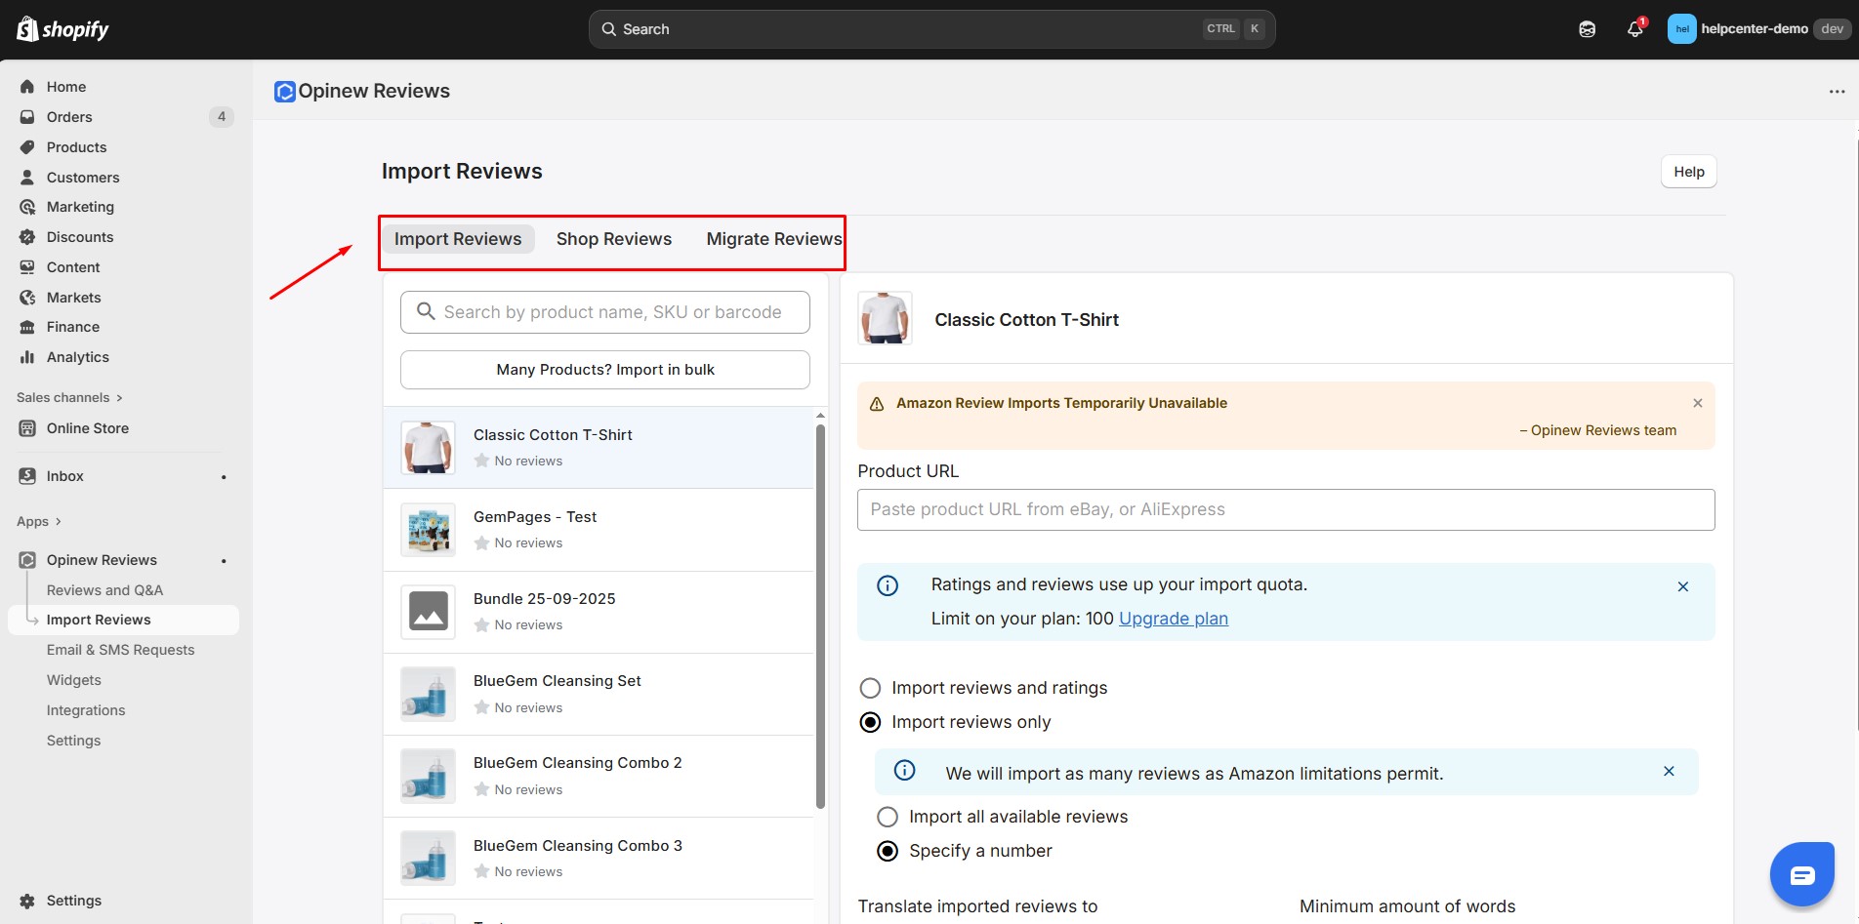Switch to the Shop Reviews tab

(x=613, y=239)
